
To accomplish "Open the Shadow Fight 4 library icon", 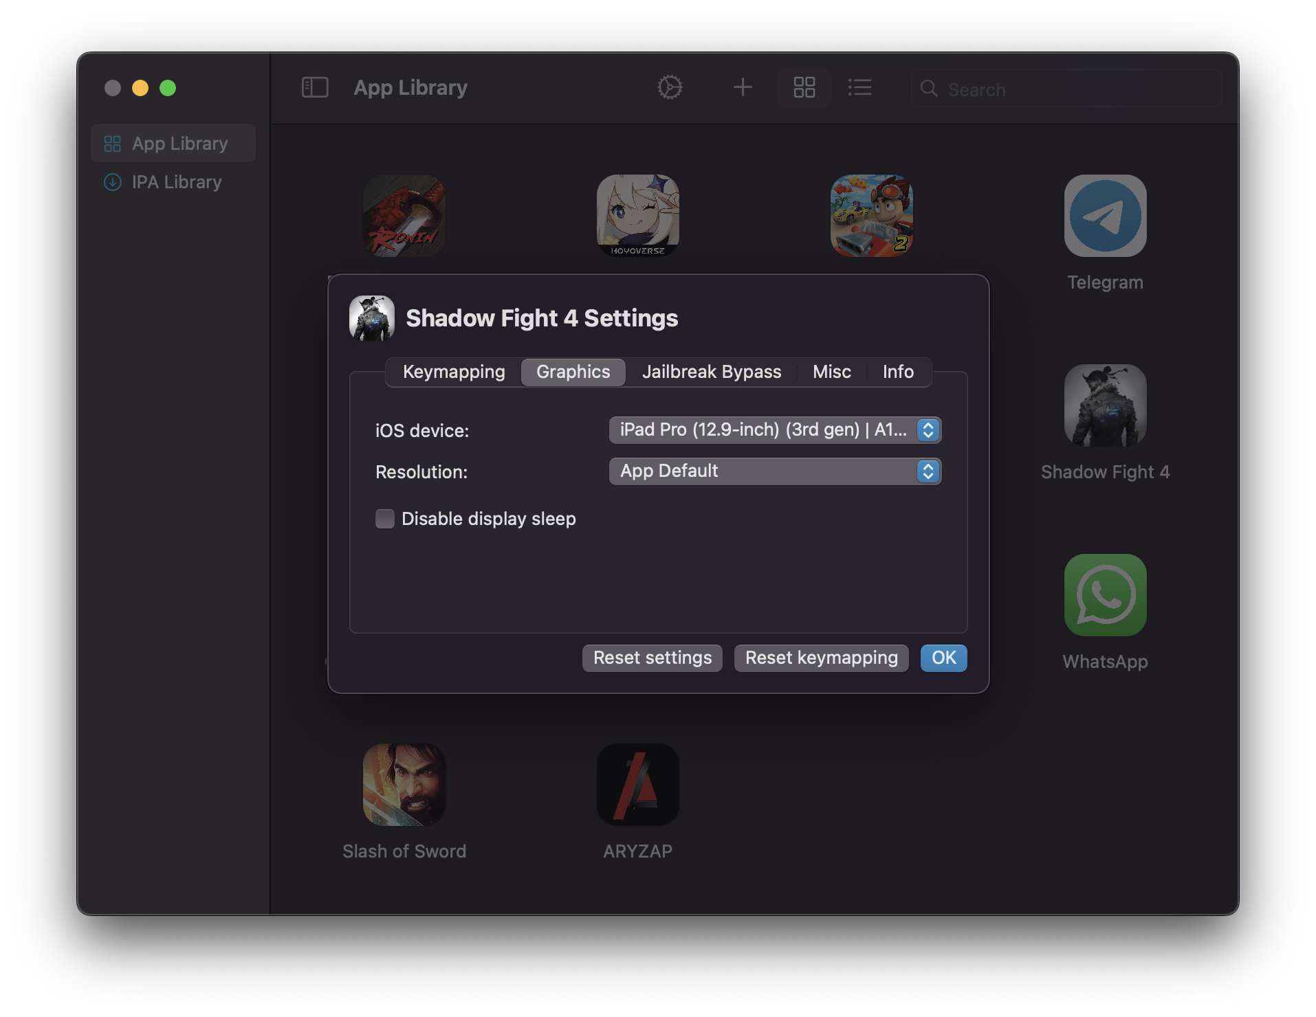I will 1105,405.
